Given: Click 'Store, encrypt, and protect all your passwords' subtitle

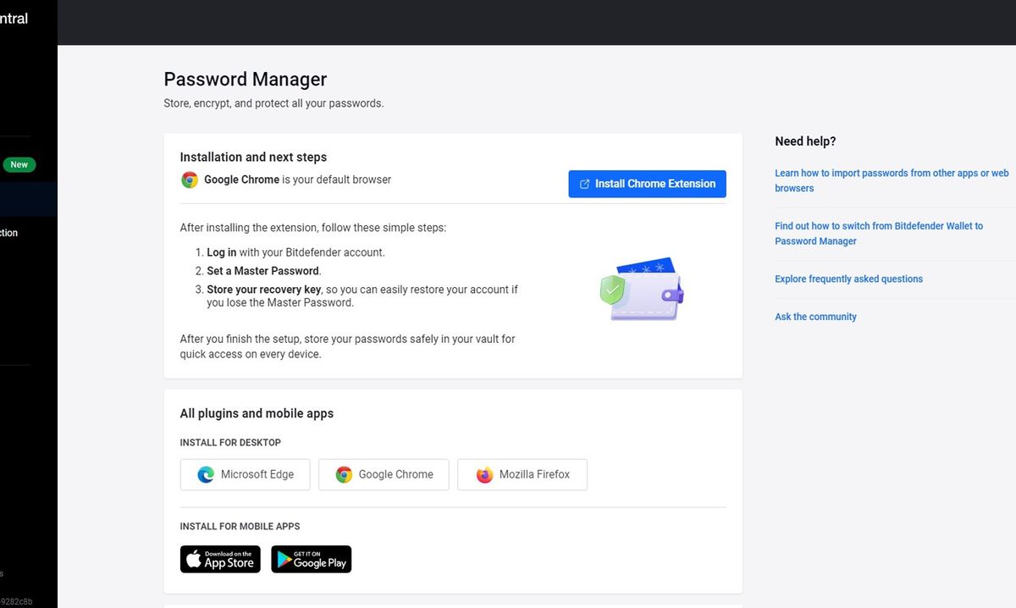Looking at the screenshot, I should coord(273,104).
